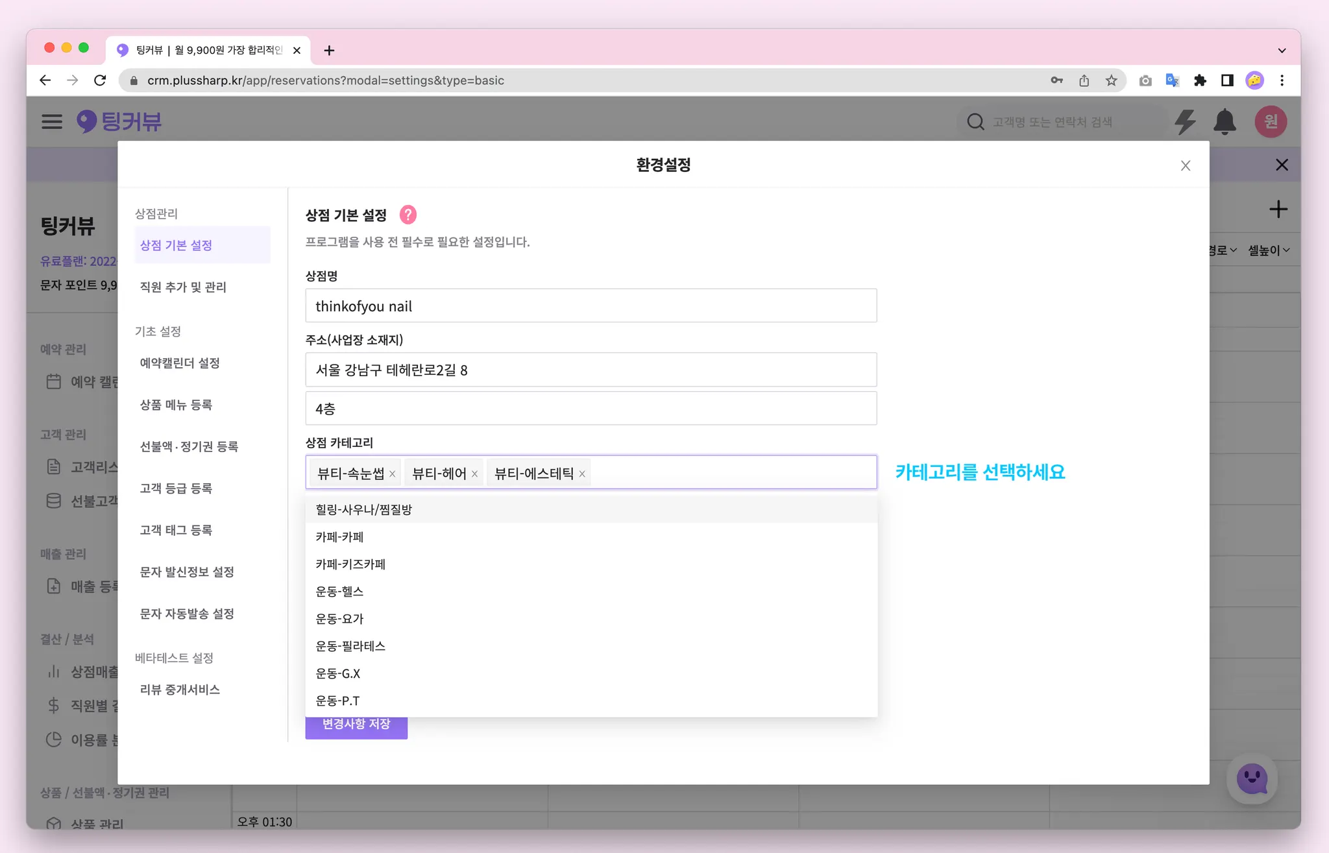Go to 예약캘린더 설정 menu item
This screenshot has height=853, width=1329.
pos(180,363)
